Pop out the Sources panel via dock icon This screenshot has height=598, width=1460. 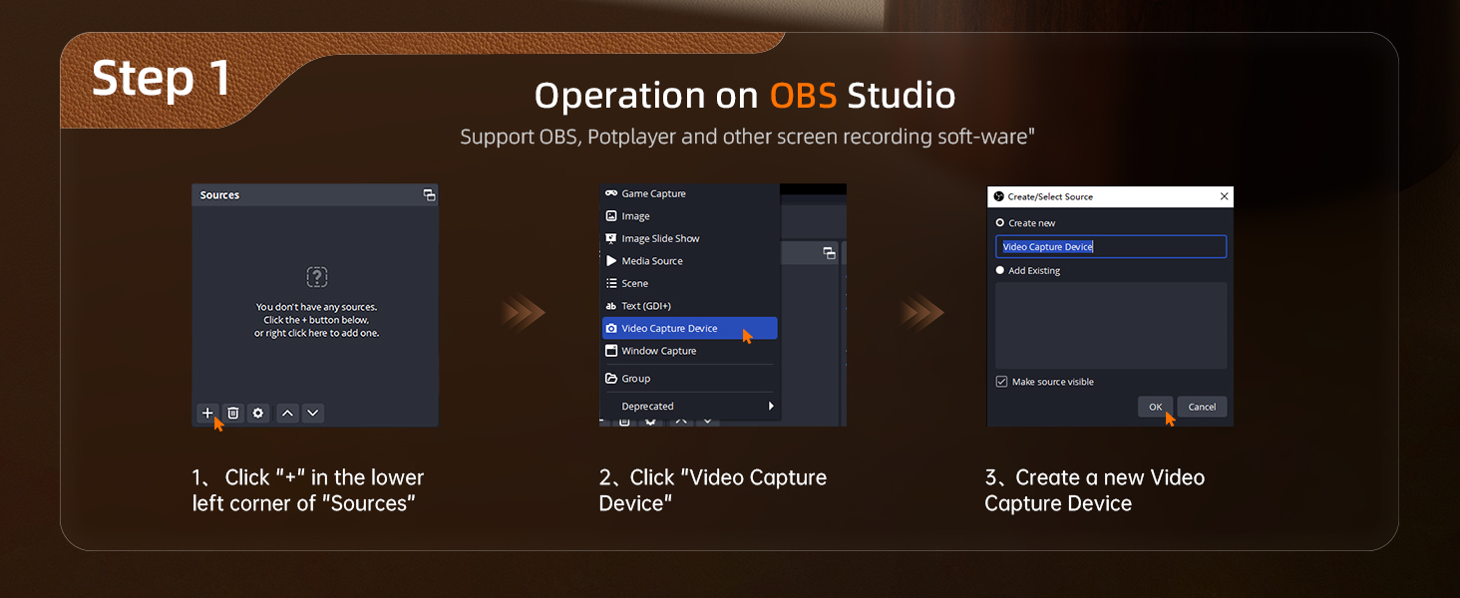pyautogui.click(x=429, y=195)
